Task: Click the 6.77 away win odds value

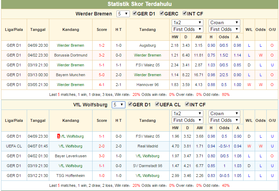Action: point(199,166)
